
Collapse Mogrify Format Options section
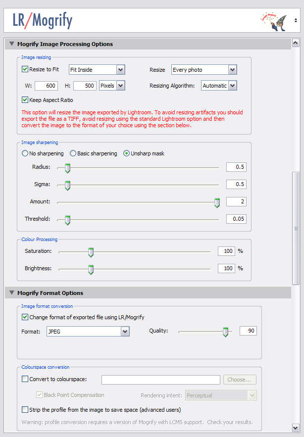[x=12, y=292]
